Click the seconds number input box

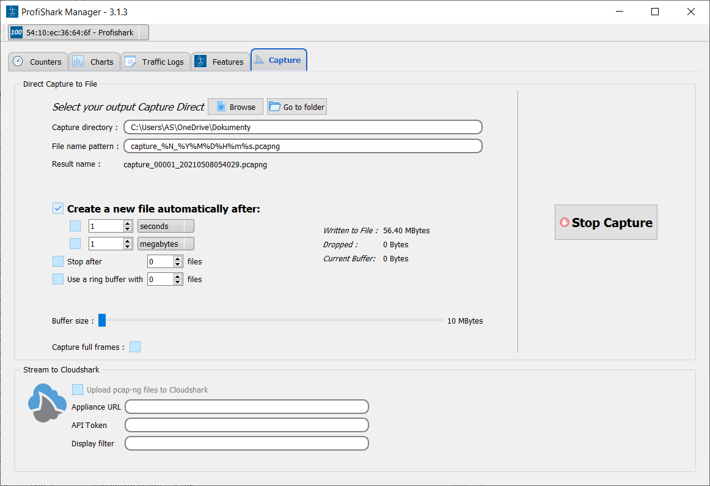point(106,226)
